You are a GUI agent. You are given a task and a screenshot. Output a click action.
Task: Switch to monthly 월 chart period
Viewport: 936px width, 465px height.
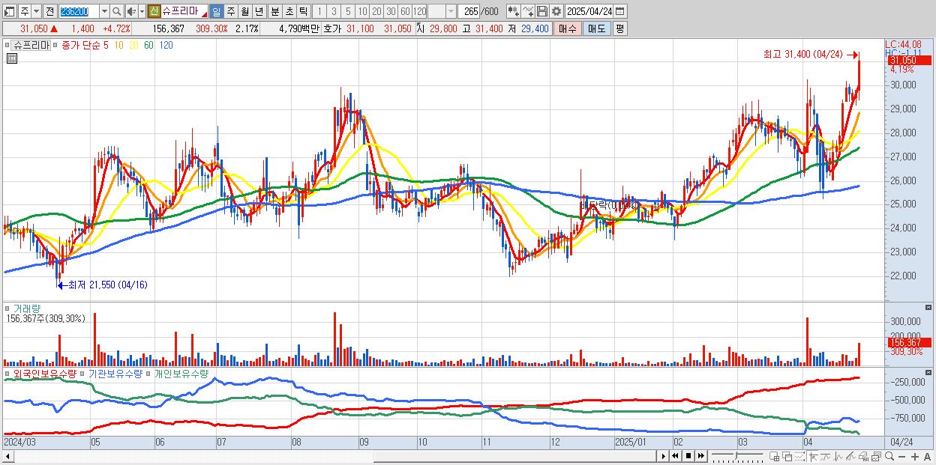coord(244,11)
